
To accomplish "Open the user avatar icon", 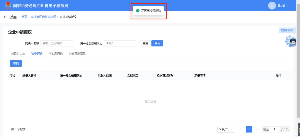I will [x=272, y=5].
